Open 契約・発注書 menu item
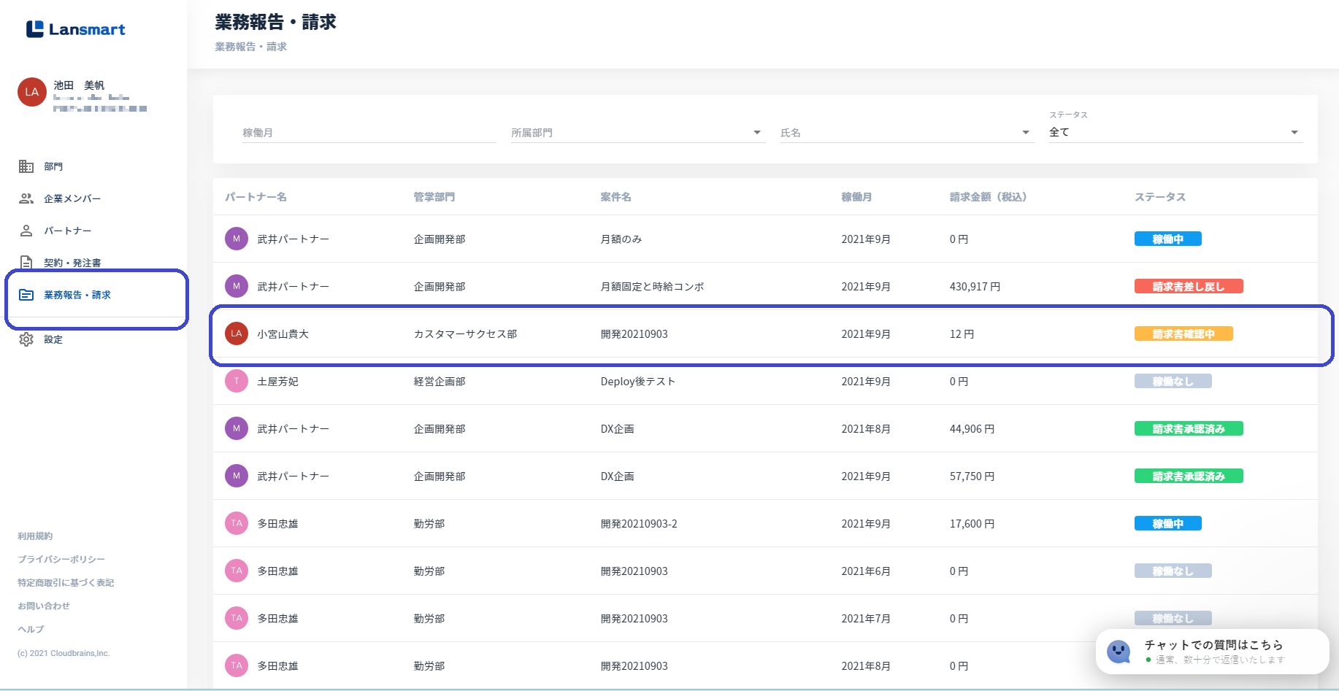Image resolution: width=1339 pixels, height=691 pixels. tap(72, 263)
